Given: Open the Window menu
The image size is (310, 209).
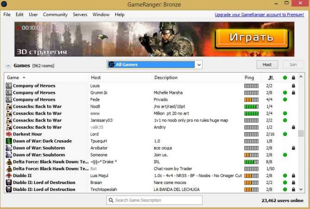Looking at the screenshot, I should (x=101, y=15).
